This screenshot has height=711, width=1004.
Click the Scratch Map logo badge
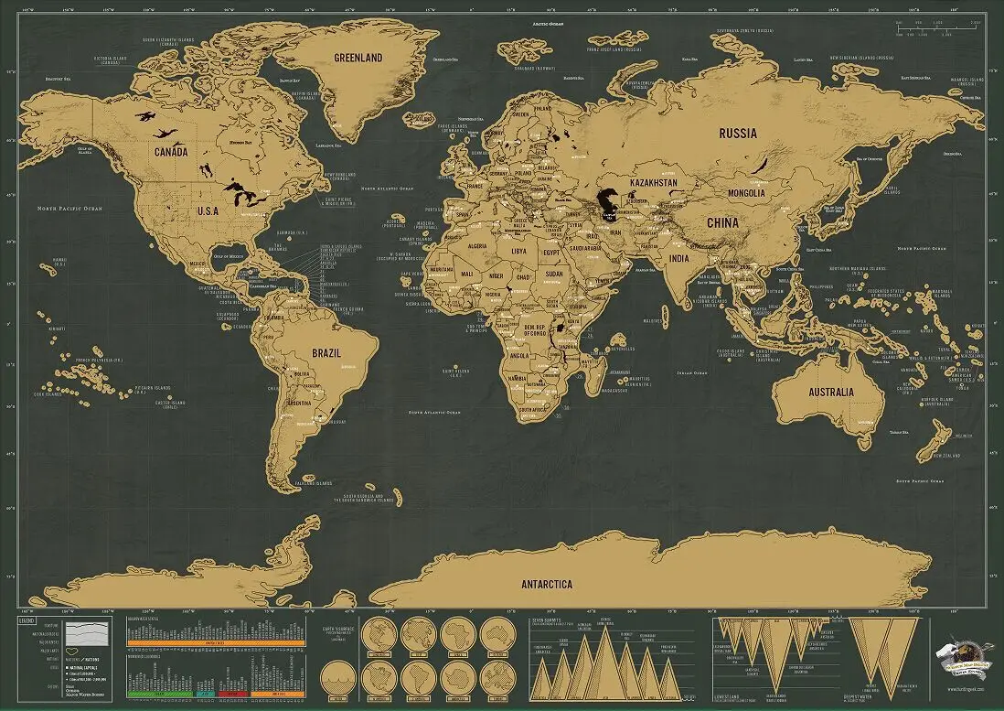[965, 657]
